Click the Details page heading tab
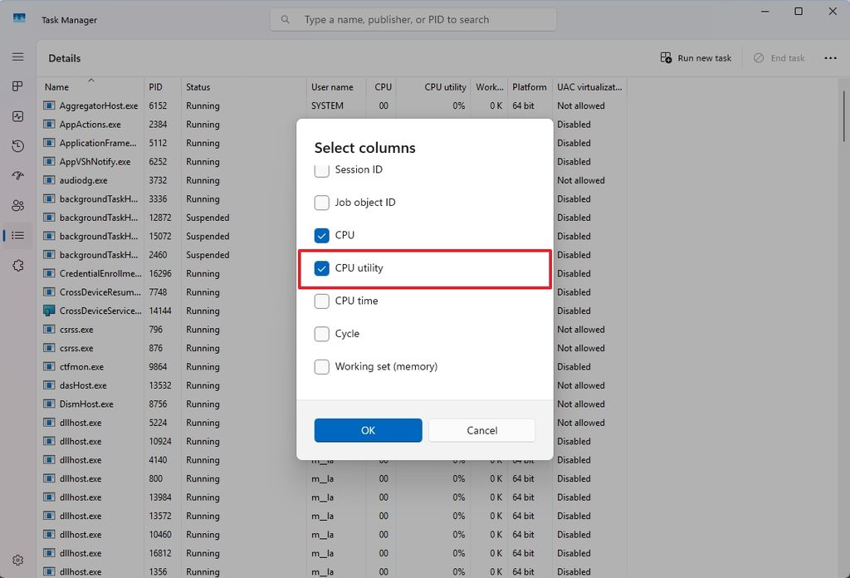Screen dimensions: 850x578 click(x=66, y=58)
